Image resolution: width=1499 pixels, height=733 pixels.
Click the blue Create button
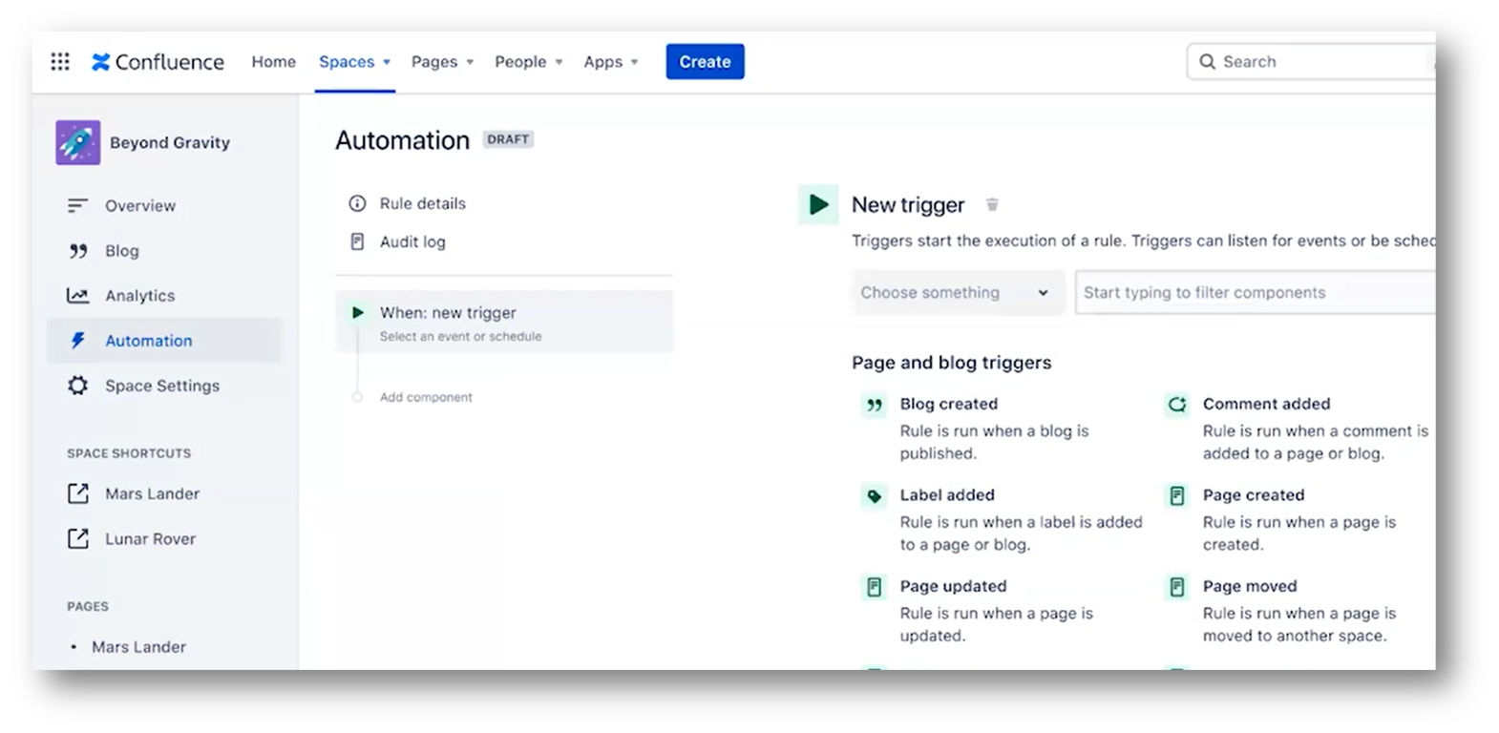click(x=706, y=62)
